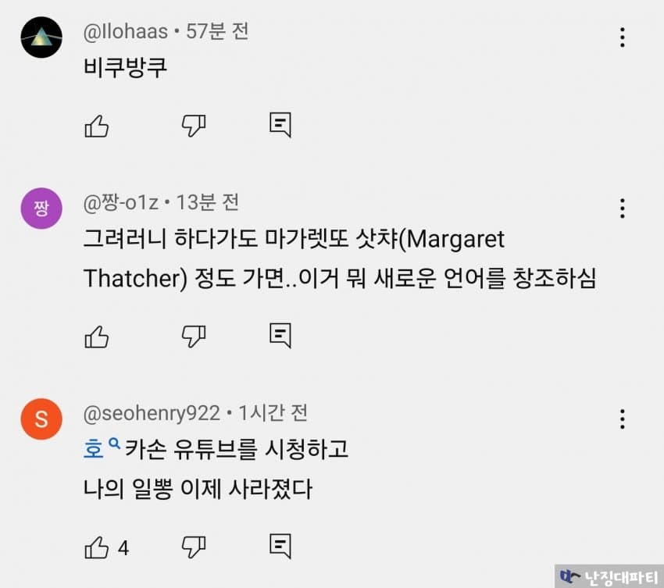This screenshot has height=588, width=664.
Task: Open the @llohaas profile avatar
Action: 41,37
